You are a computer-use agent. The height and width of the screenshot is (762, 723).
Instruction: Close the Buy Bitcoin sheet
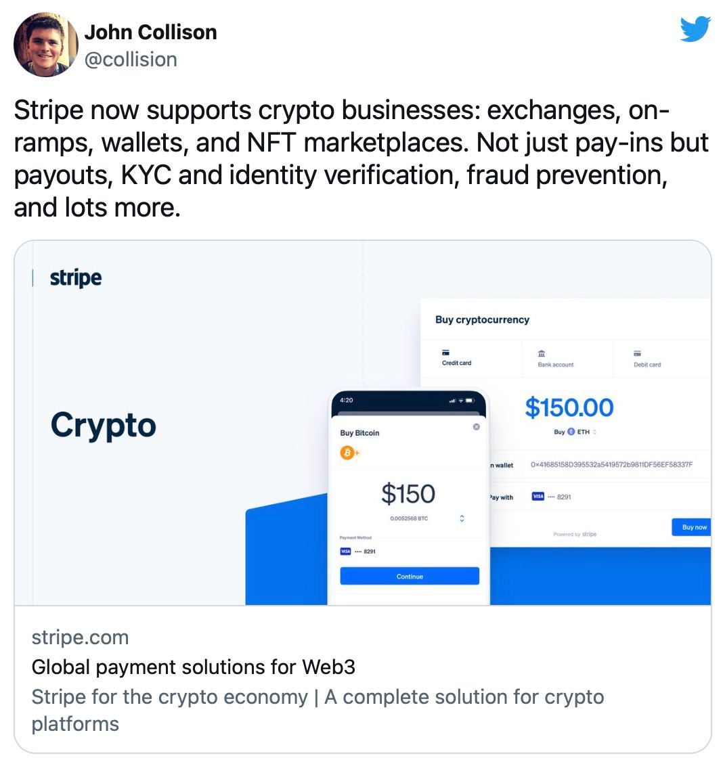click(477, 426)
